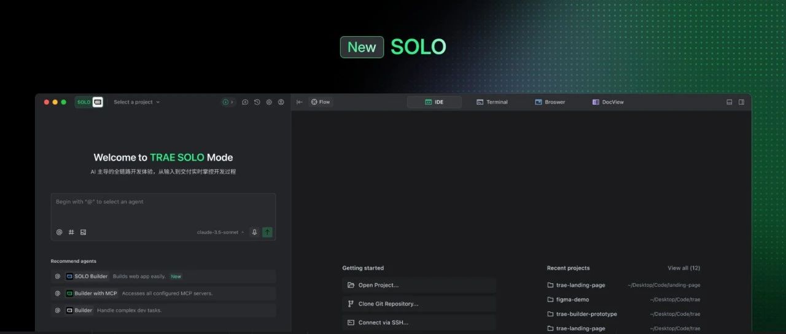Click the git branch icon on Clone Git Repository
Image resolution: width=786 pixels, height=334 pixels.
[x=351, y=304]
